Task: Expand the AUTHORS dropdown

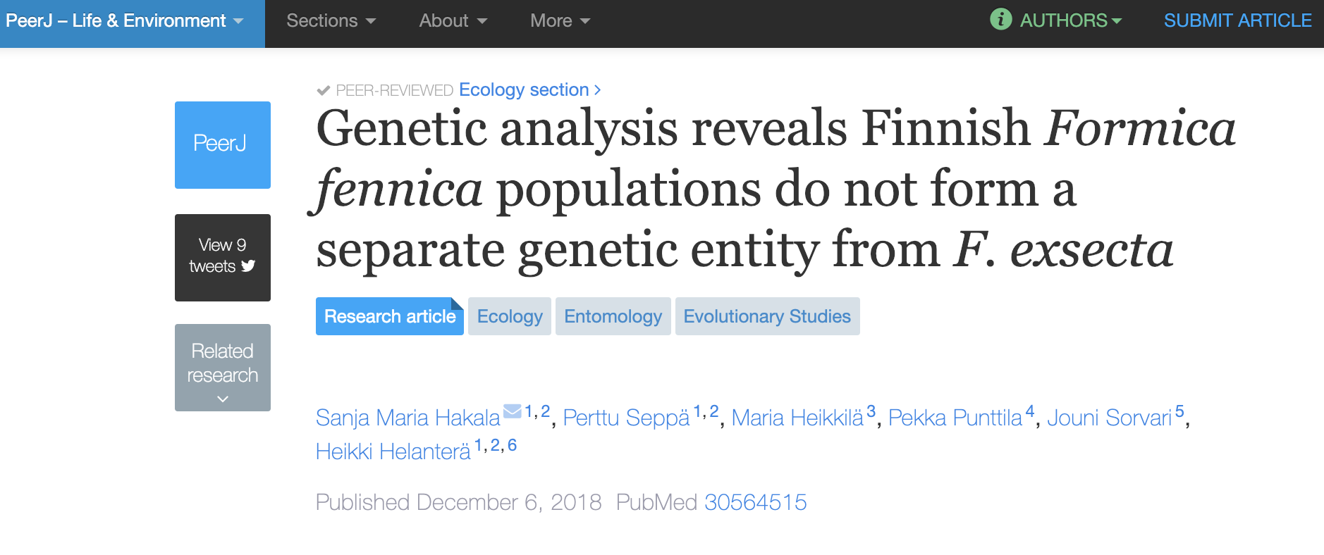Action: coord(1070,20)
